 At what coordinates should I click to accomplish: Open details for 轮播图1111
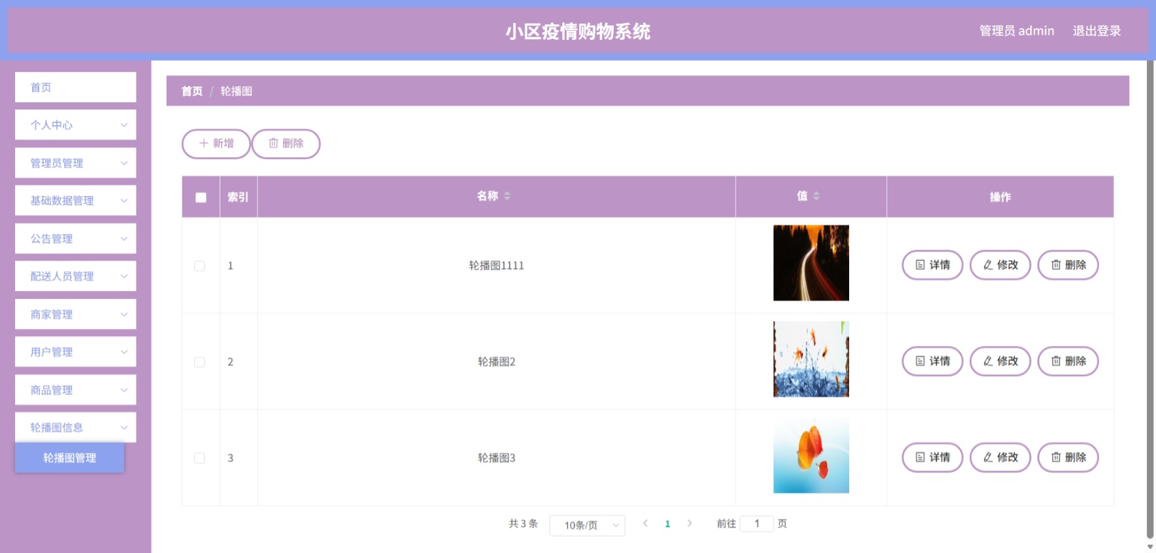(932, 265)
